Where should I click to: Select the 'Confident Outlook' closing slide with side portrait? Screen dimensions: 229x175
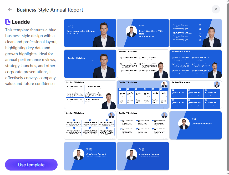point(196,125)
